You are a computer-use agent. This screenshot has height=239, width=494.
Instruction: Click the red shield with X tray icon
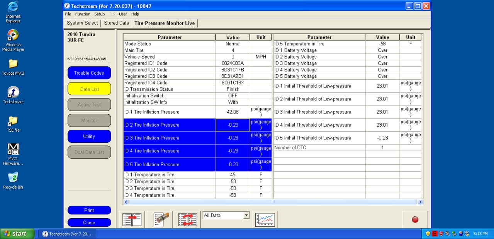441,234
